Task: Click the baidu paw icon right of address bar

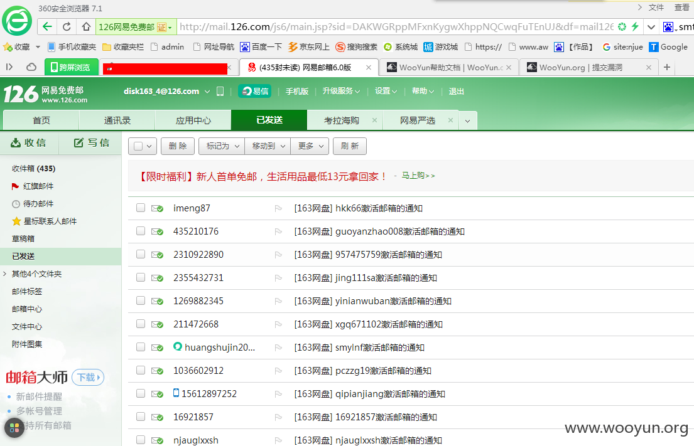Action: [x=668, y=27]
